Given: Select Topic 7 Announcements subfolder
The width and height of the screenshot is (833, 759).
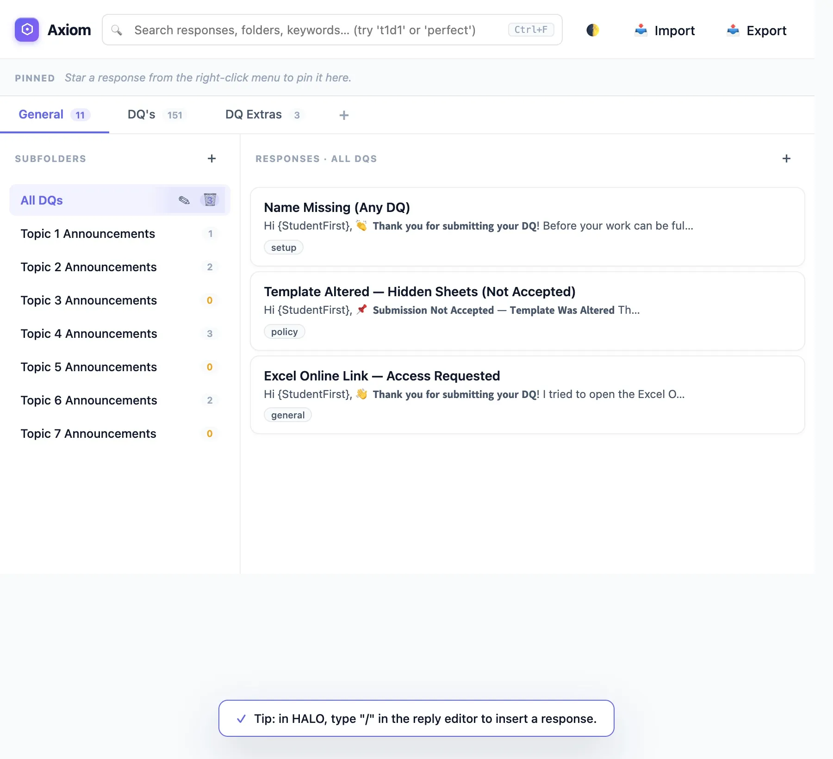Looking at the screenshot, I should pyautogui.click(x=120, y=433).
